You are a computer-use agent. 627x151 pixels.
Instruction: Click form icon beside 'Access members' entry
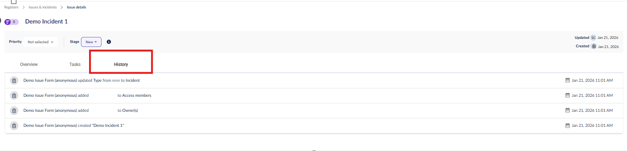point(14,96)
